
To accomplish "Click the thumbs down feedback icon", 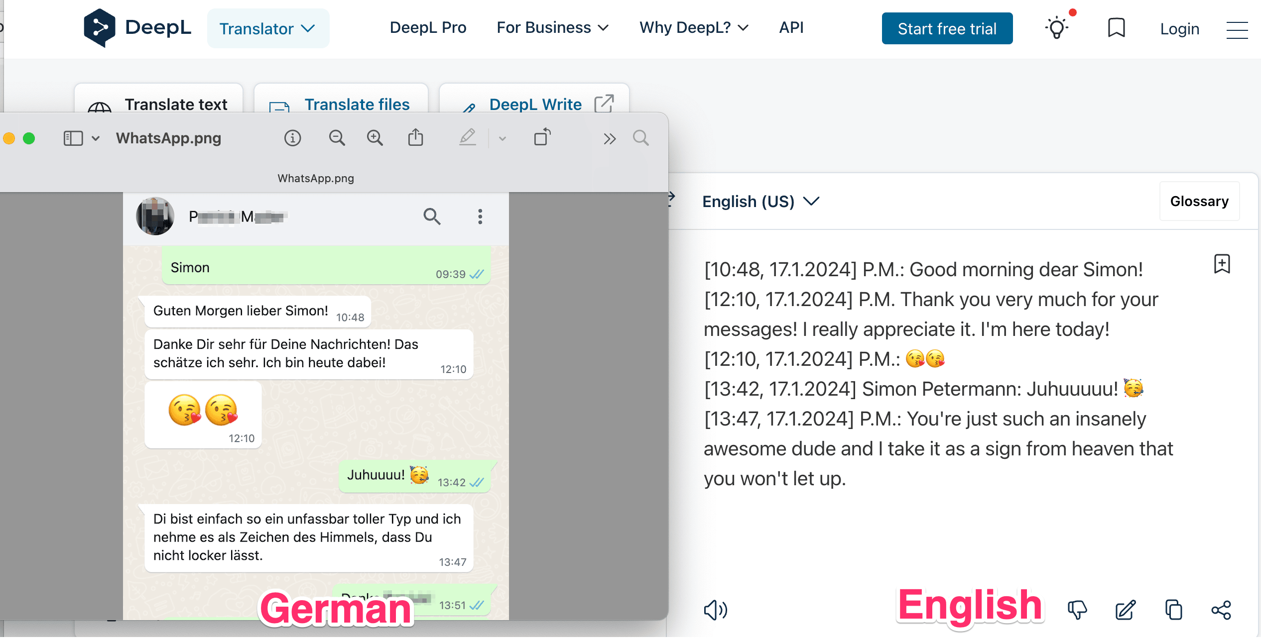I will [x=1077, y=610].
